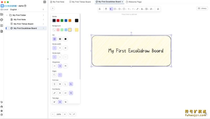This screenshot has height=119, width=210.
Task: Open the sidebar header more-options menu
Action: point(43,9)
